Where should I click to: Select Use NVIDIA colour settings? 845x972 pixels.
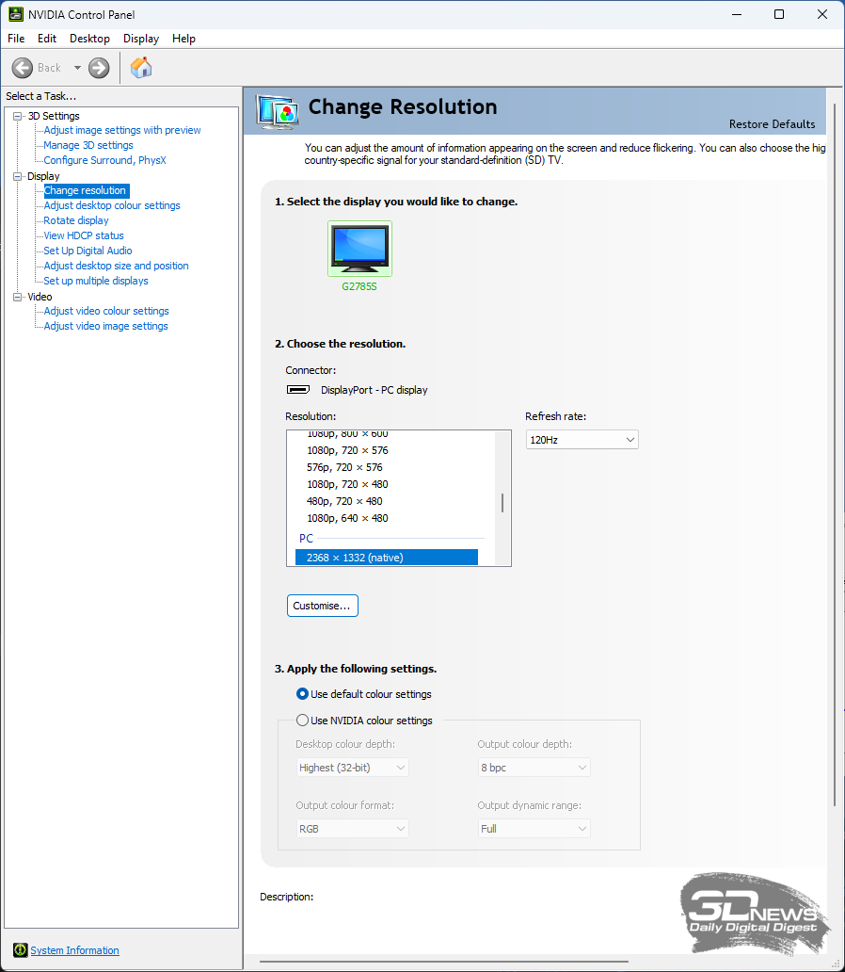(x=303, y=721)
